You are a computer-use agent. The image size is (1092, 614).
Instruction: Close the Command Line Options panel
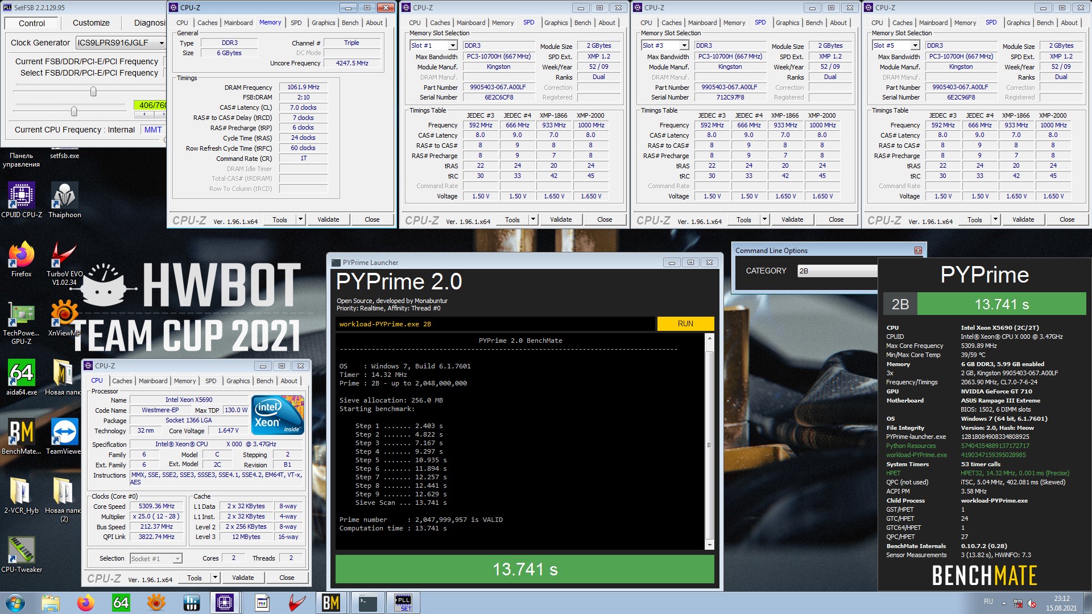point(918,250)
